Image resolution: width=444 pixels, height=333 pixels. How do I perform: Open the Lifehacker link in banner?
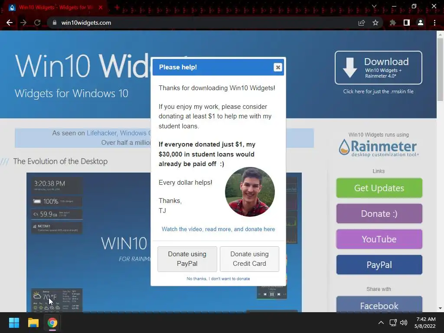[101, 133]
